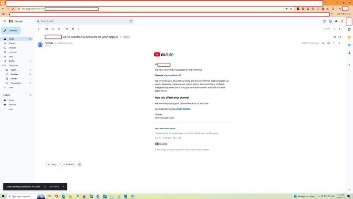Star the YouTube message
The width and height of the screenshot is (353, 199).
point(323,43)
